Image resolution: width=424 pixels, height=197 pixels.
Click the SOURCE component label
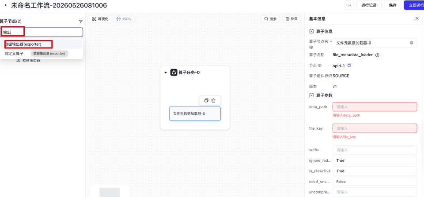point(341,76)
